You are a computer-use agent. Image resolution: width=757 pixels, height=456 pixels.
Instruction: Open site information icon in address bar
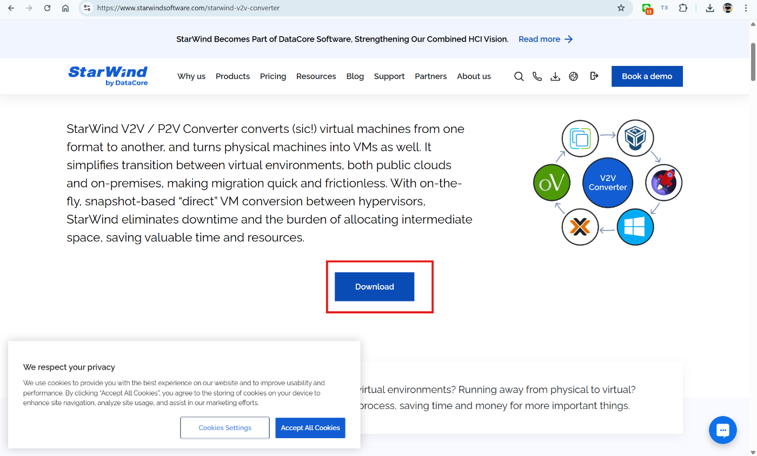tap(87, 8)
